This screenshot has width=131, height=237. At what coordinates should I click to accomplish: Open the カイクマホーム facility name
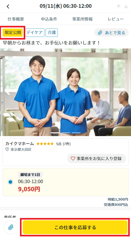(20, 144)
